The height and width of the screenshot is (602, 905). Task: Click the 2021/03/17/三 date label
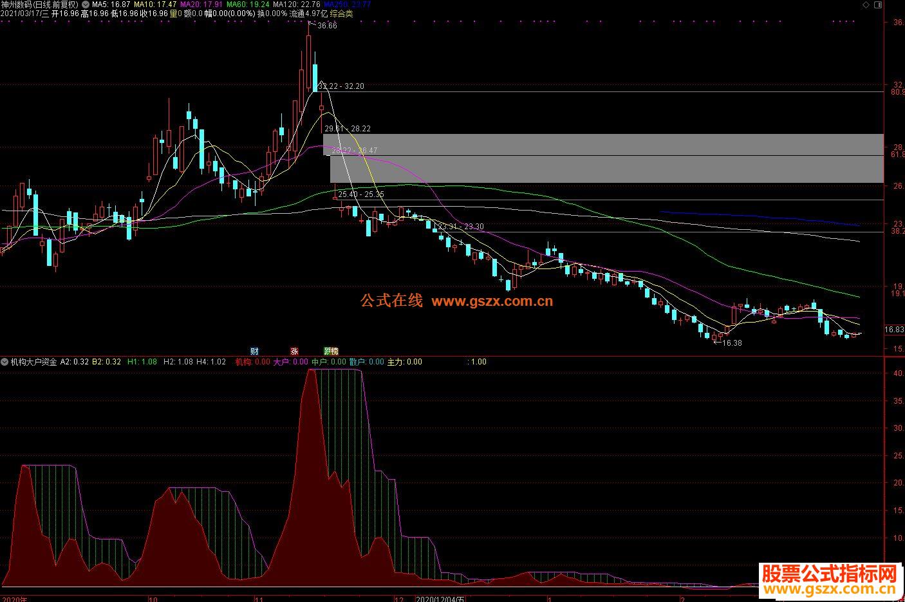(25, 14)
